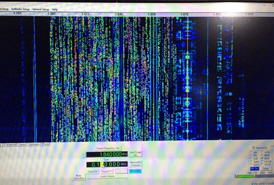This screenshot has width=274, height=185.
Task: Click the Auto Scale (A) button
Action: (135, 153)
